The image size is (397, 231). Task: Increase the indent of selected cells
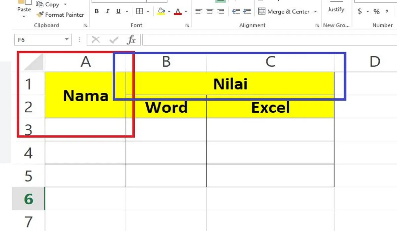246,11
